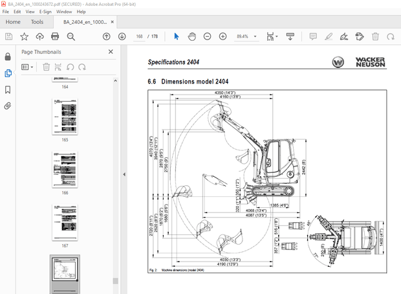Screen dimensions: 401x294
Task: Switch to the Tools tab
Action: 37,22
